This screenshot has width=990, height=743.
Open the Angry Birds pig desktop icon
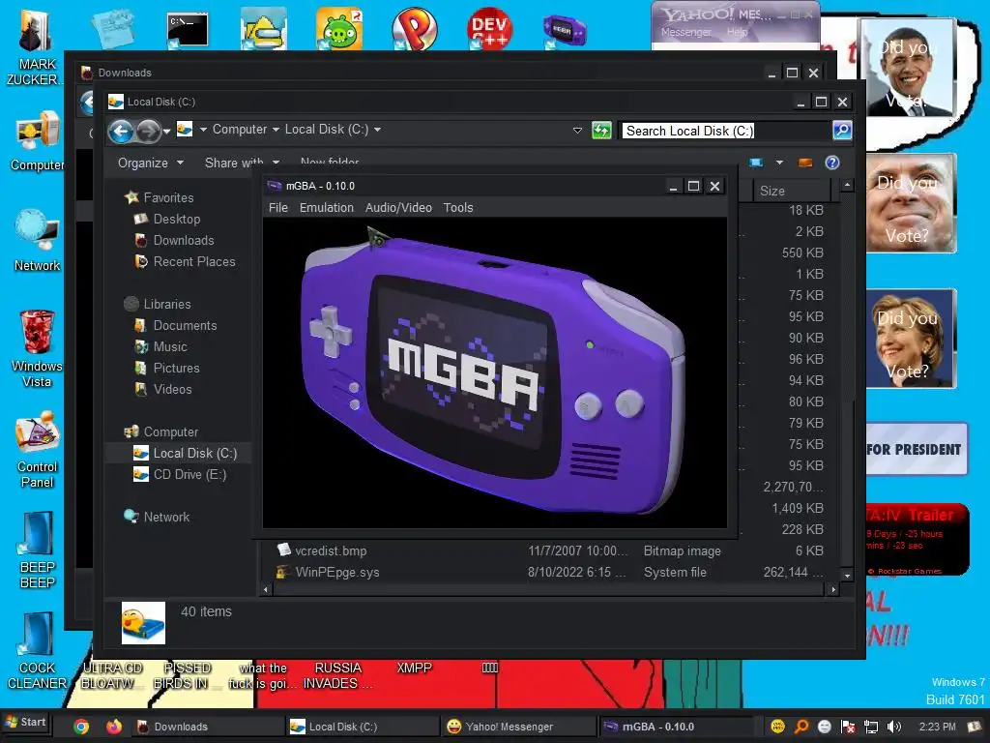pos(339,27)
